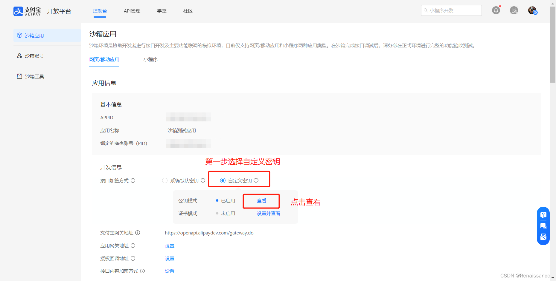Select the 自定义密钥 radio button
Viewport: 556px width, 281px height.
[x=223, y=180]
